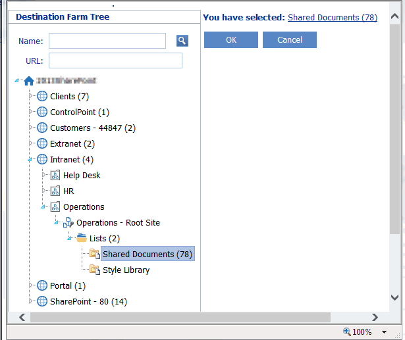
Task: Expand the HR site node
Action: (x=43, y=191)
